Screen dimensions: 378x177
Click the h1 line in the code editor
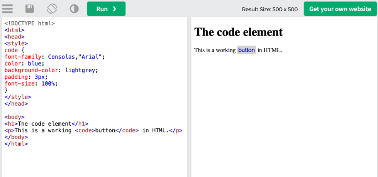[46, 124]
